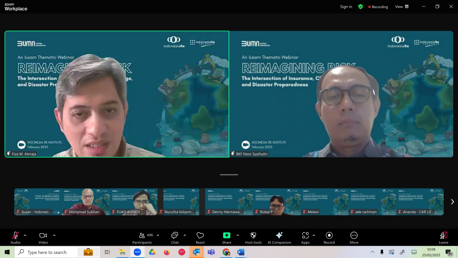Open the More options ellipsis

(x=354, y=235)
